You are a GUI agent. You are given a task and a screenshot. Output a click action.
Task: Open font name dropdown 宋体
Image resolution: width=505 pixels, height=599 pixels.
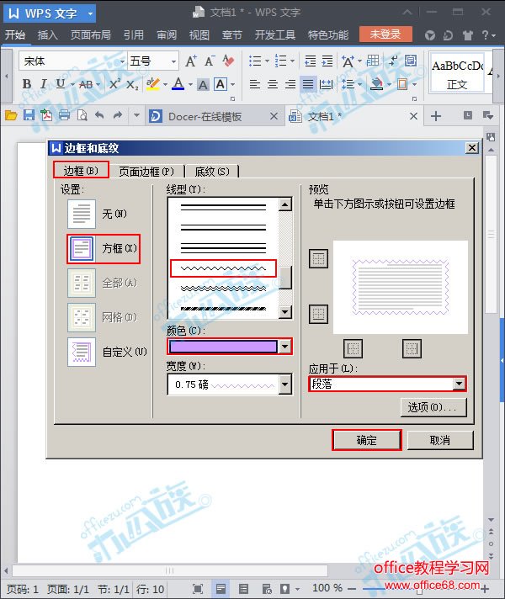click(122, 61)
